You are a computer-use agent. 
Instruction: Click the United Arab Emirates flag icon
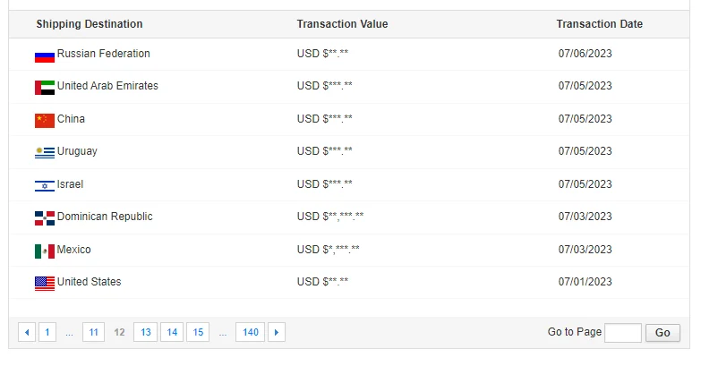tap(45, 88)
